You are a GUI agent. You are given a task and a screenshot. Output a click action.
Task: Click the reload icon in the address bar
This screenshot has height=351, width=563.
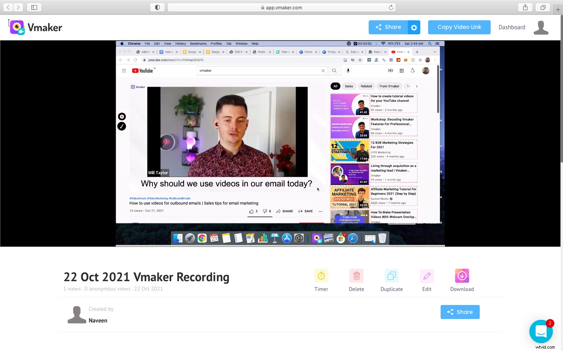[x=391, y=7]
